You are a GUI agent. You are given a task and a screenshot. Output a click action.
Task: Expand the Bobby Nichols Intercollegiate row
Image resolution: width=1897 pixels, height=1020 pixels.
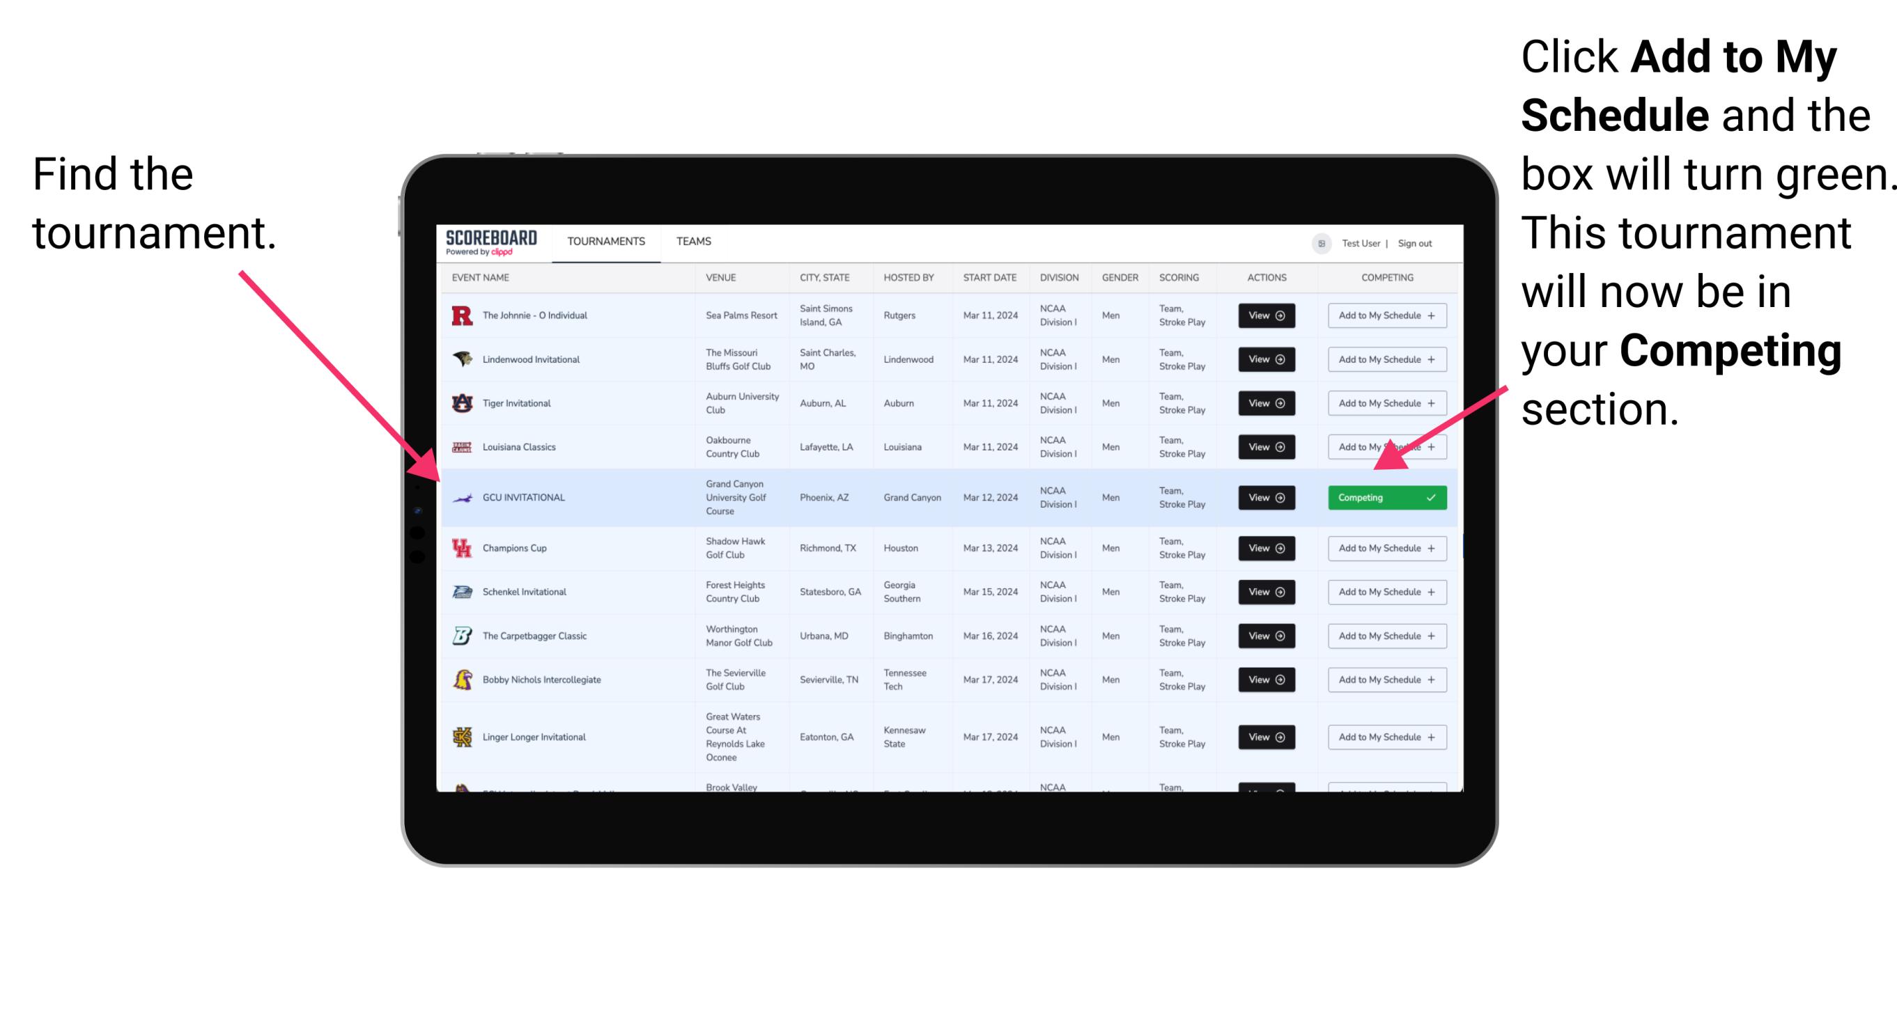1264,680
